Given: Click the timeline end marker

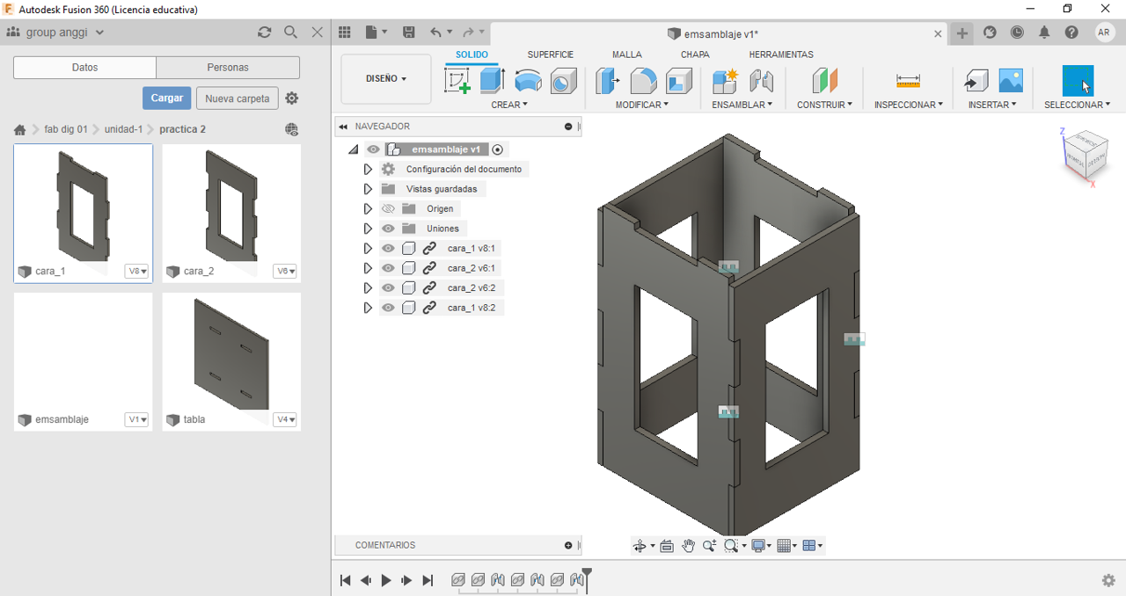Looking at the screenshot, I should tap(587, 578).
